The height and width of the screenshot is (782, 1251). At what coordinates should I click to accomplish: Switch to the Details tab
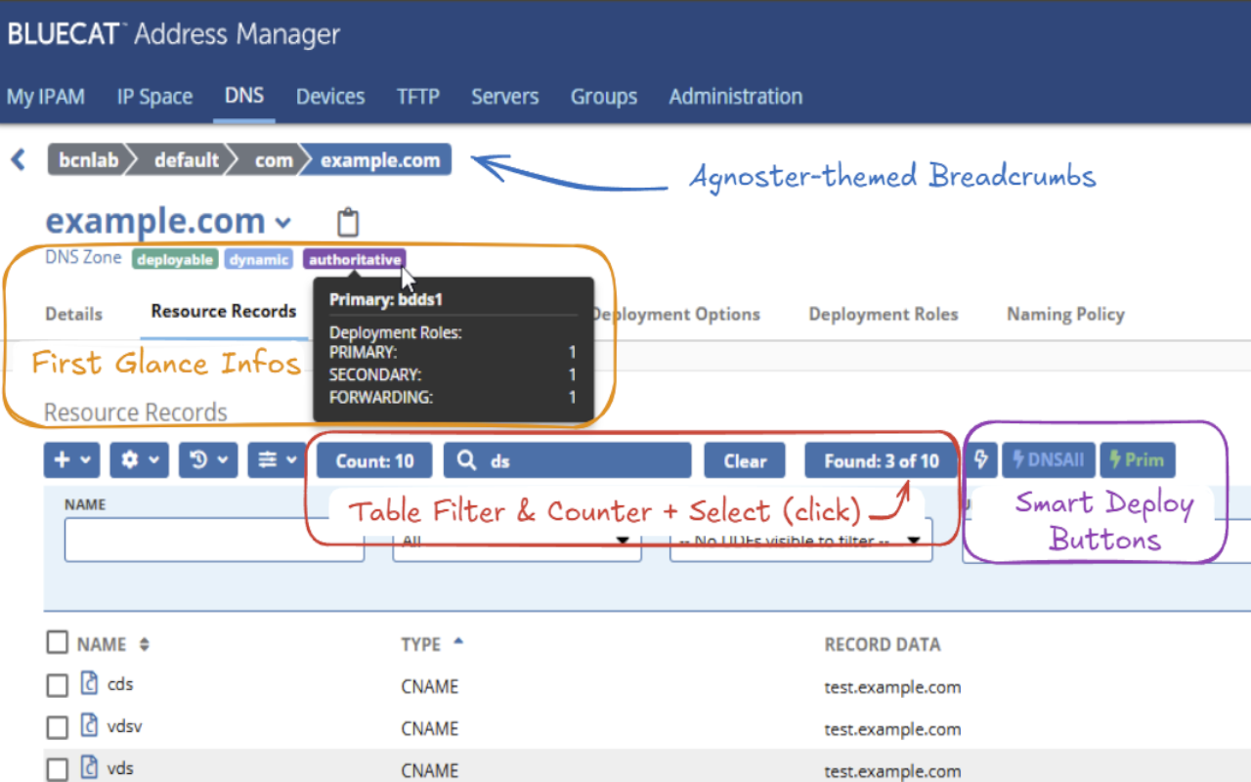click(73, 314)
